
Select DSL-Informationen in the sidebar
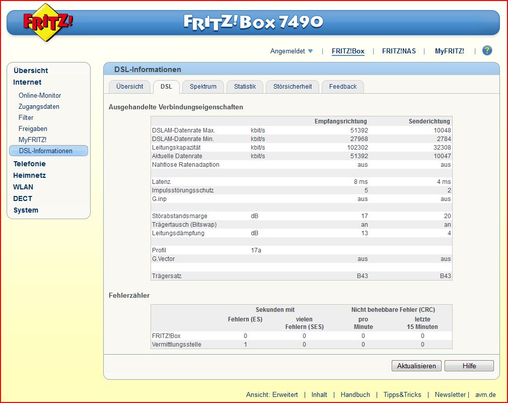(49, 151)
